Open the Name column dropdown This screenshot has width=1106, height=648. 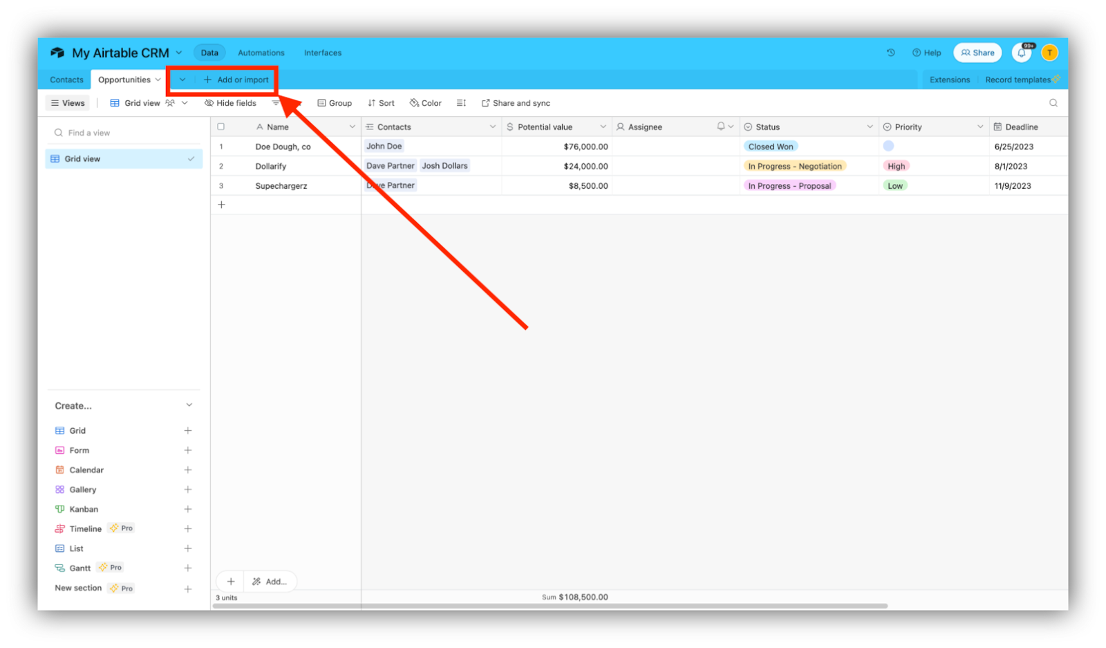coord(353,127)
